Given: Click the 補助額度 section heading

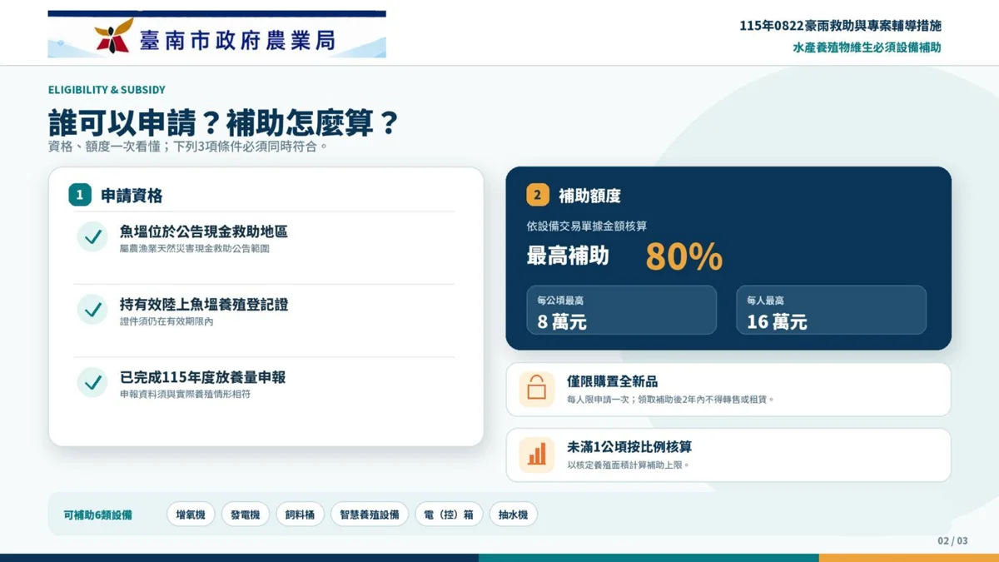Looking at the screenshot, I should tap(589, 196).
